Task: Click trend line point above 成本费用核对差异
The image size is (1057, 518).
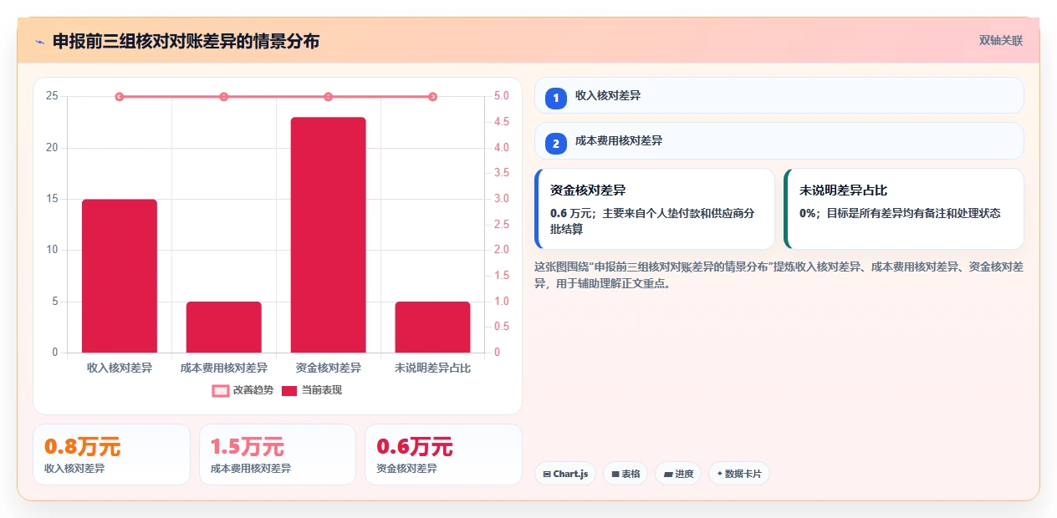Action: (x=224, y=97)
